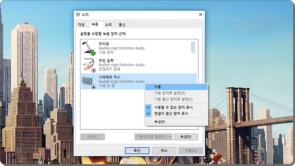Screen dimensions: 295x166
Task: Toggle 연결이 끊긴 장치 표시 option
Action: [176, 113]
